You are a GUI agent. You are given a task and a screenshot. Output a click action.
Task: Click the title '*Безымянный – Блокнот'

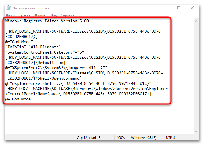click(32, 8)
